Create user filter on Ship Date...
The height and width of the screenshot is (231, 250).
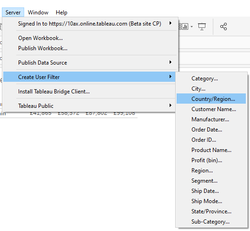211,191
